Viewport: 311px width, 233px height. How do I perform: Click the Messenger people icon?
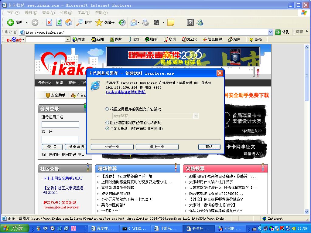[x=200, y=22]
